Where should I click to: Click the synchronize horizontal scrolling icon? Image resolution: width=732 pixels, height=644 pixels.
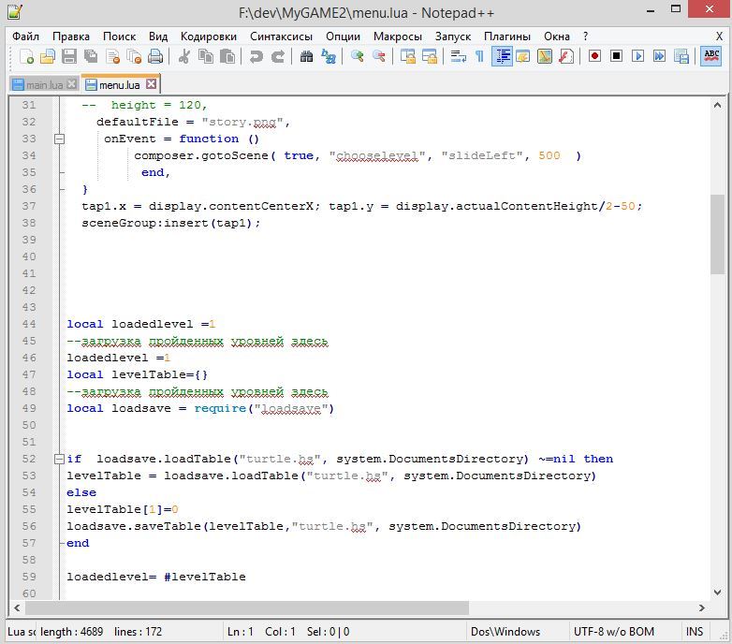coord(429,56)
